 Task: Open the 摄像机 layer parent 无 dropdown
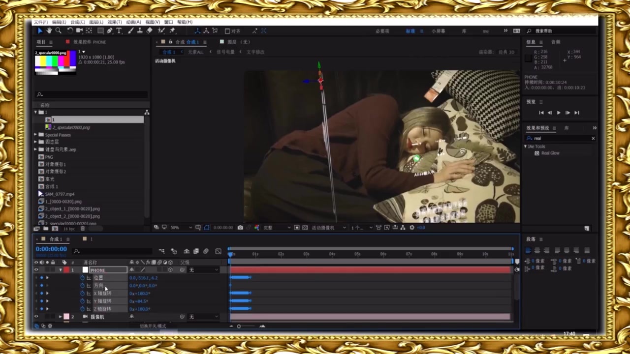203,317
